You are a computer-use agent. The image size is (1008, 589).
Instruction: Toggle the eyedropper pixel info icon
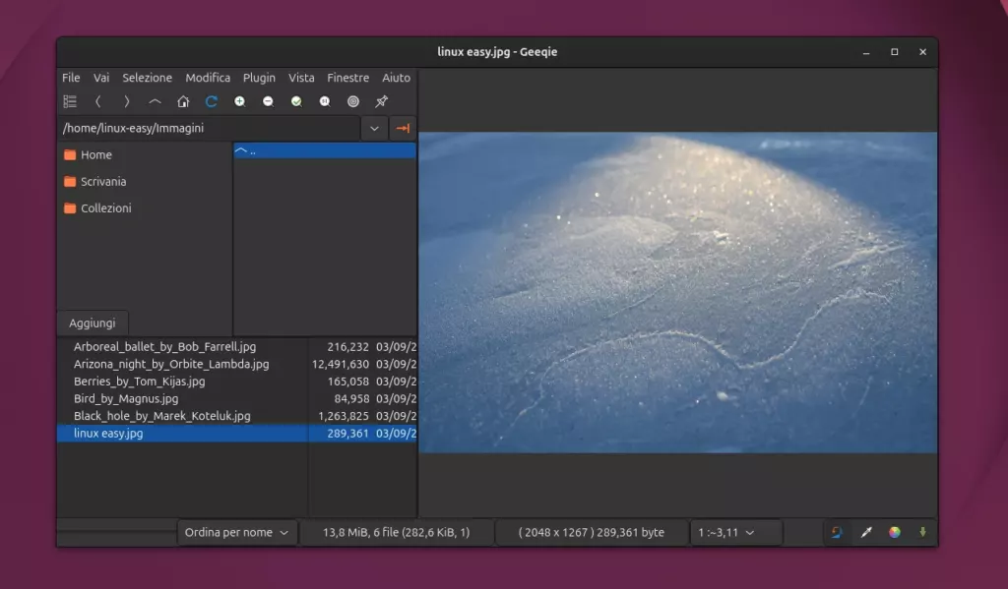[866, 533]
